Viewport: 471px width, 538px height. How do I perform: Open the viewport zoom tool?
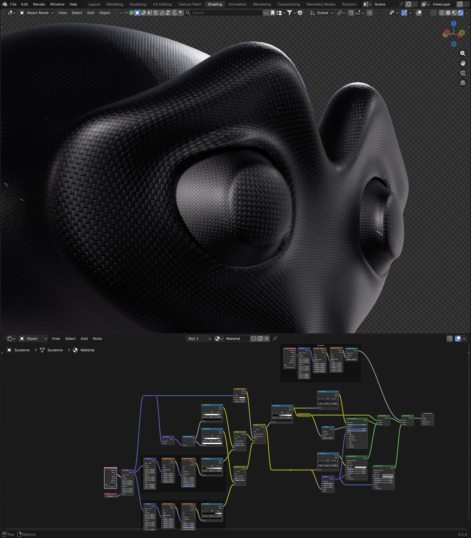(x=463, y=53)
